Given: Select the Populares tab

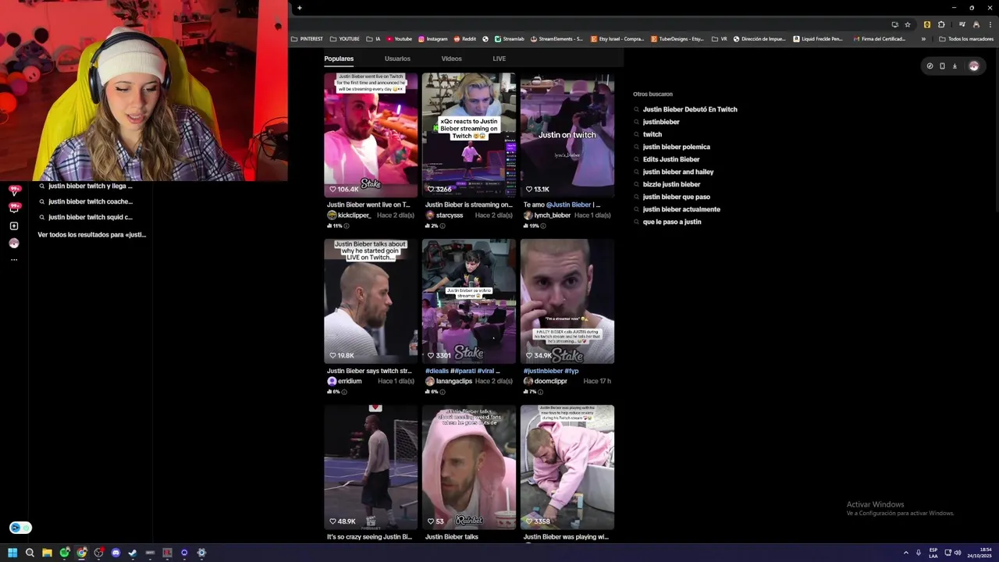Looking at the screenshot, I should pyautogui.click(x=339, y=59).
